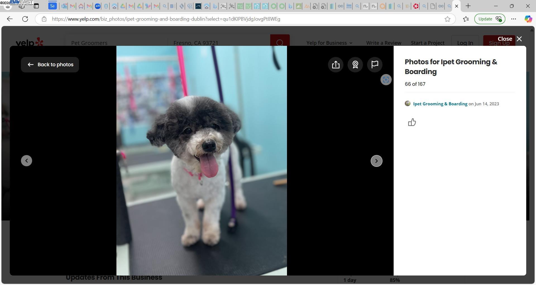Image resolution: width=536 pixels, height=285 pixels.
Task: Click the Ipet Grooming business avatar
Action: [408, 103]
